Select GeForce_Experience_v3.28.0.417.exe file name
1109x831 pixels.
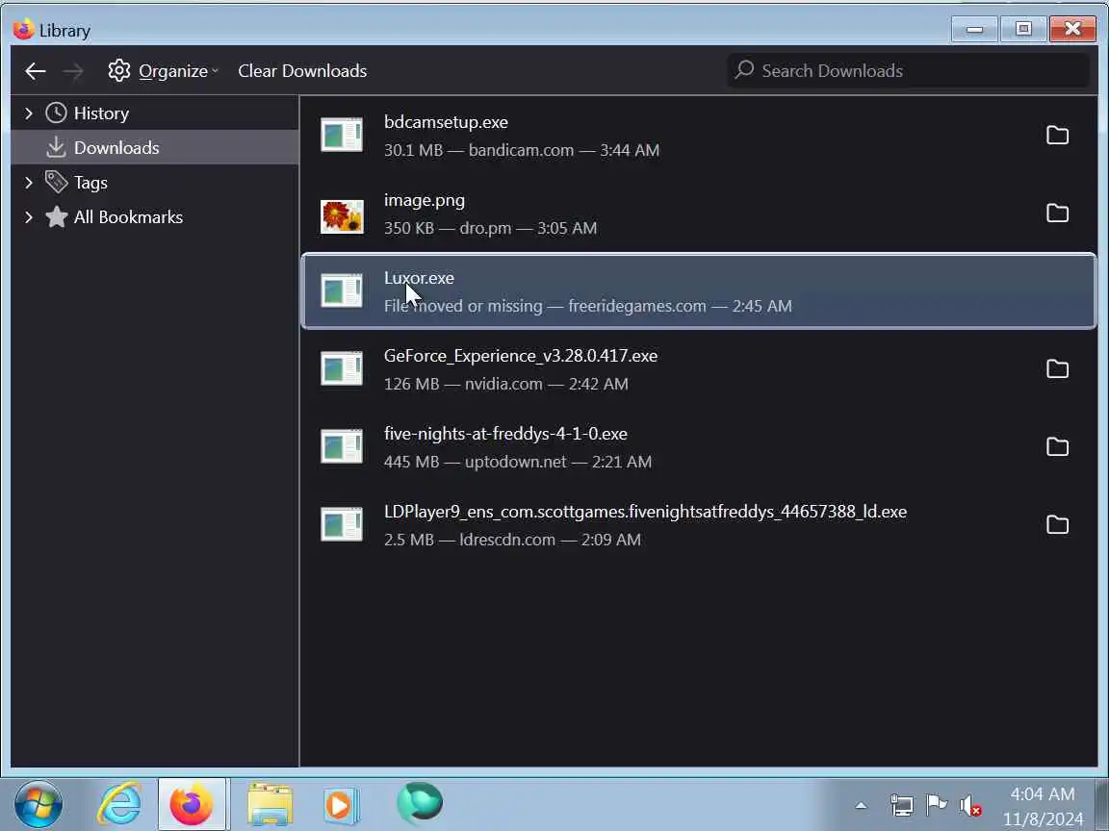pos(521,356)
